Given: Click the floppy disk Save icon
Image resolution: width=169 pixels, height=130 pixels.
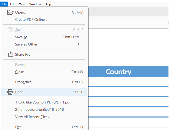Looking at the screenshot, I should 10,30.
